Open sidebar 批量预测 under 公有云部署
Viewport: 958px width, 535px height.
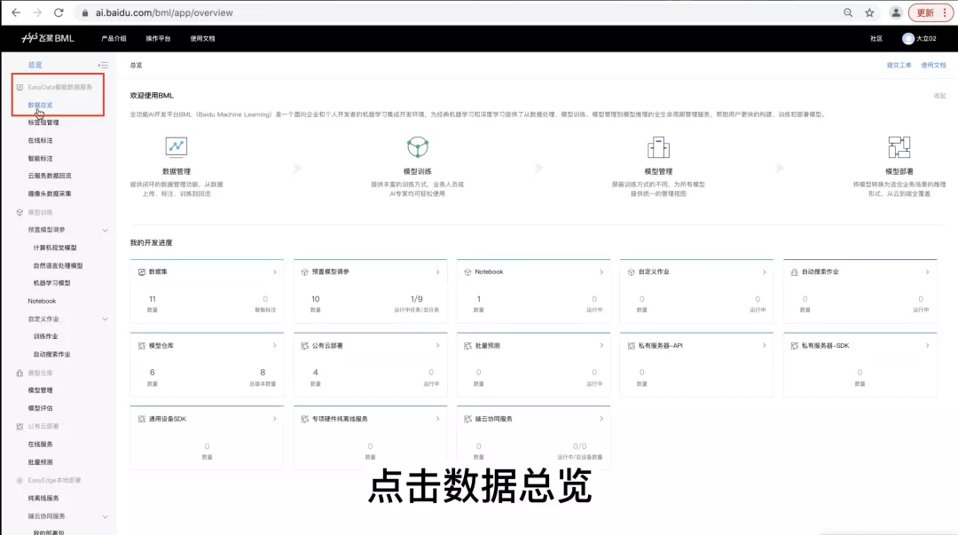(x=40, y=462)
